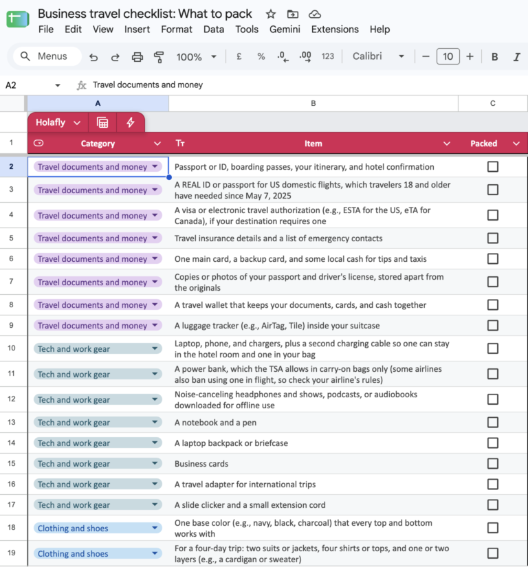Open Packed column header dropdown

[x=516, y=144]
